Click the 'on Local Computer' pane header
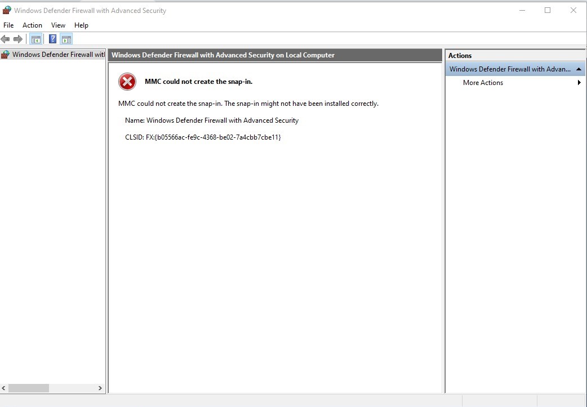 pyautogui.click(x=275, y=55)
